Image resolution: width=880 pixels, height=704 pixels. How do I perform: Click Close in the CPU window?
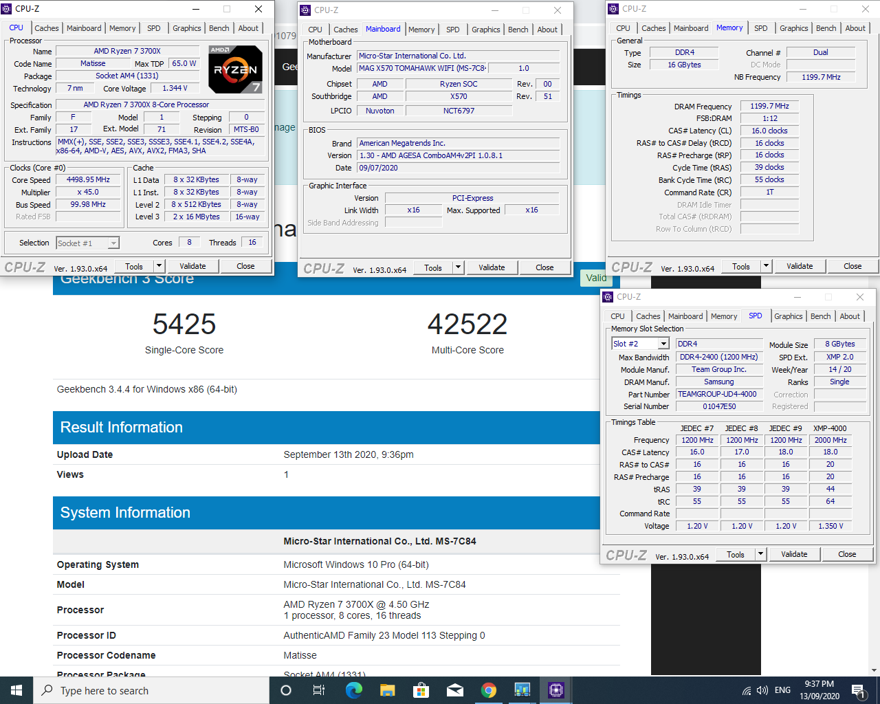pyautogui.click(x=245, y=266)
